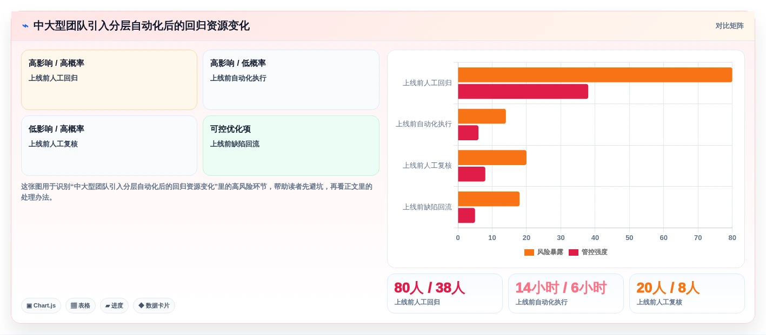The height and width of the screenshot is (335, 766).
Task: Select the 低影响 / 高概率 matrix card
Action: pyautogui.click(x=109, y=146)
